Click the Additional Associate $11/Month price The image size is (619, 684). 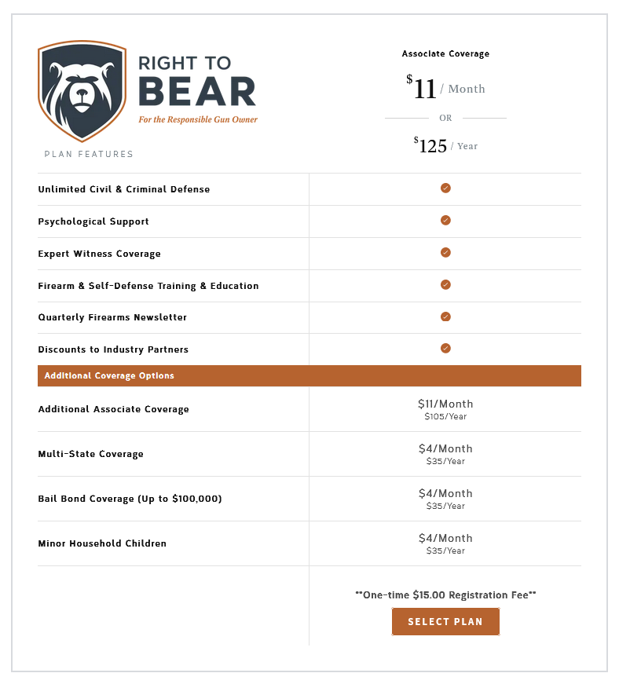point(445,404)
